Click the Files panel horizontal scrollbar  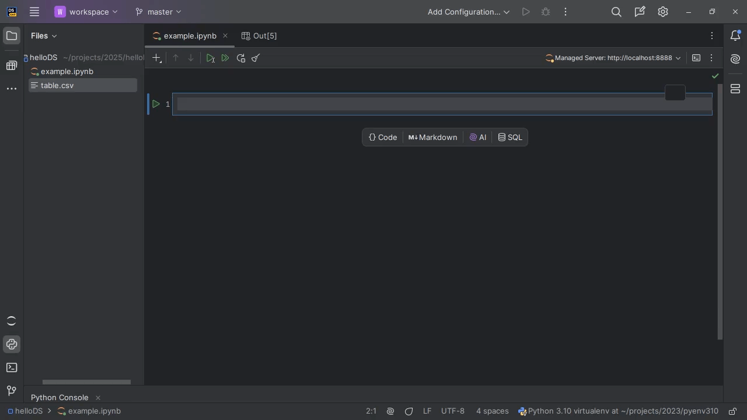86,382
